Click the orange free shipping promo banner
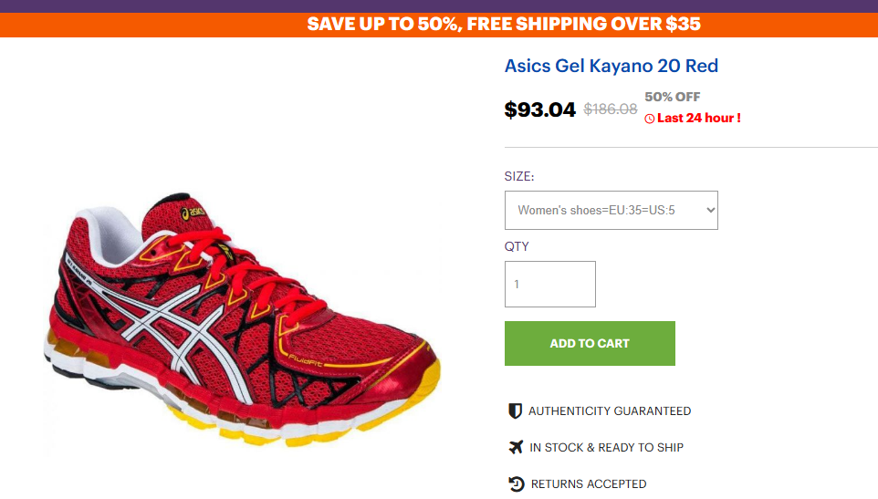878x499 pixels. click(439, 25)
